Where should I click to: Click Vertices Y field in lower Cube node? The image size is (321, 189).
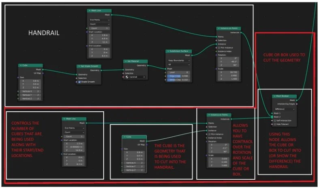[x=134, y=166]
